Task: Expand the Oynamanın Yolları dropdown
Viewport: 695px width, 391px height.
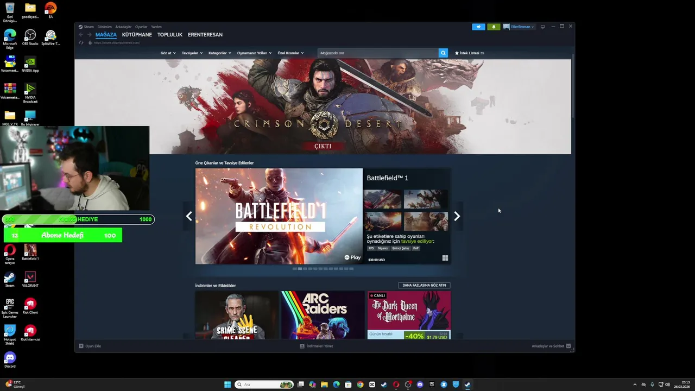Action: [x=254, y=53]
